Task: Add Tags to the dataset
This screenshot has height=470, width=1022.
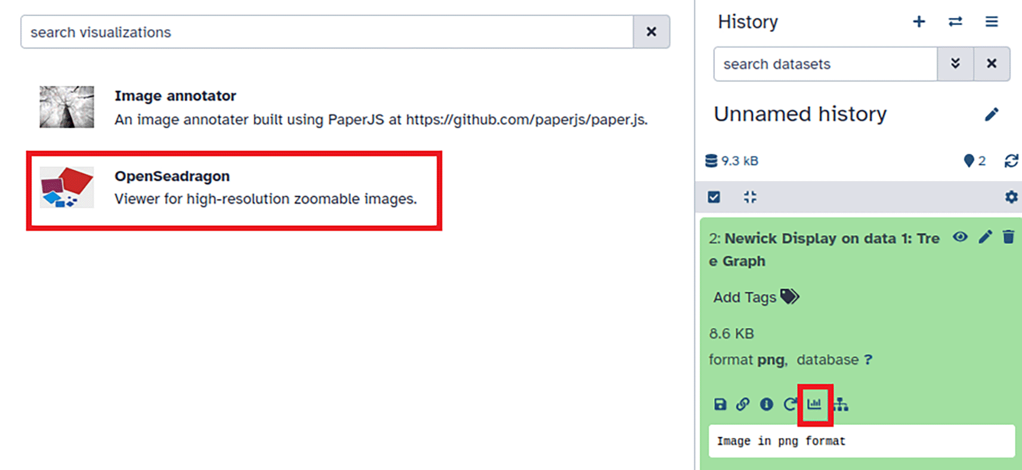Action: tap(756, 297)
